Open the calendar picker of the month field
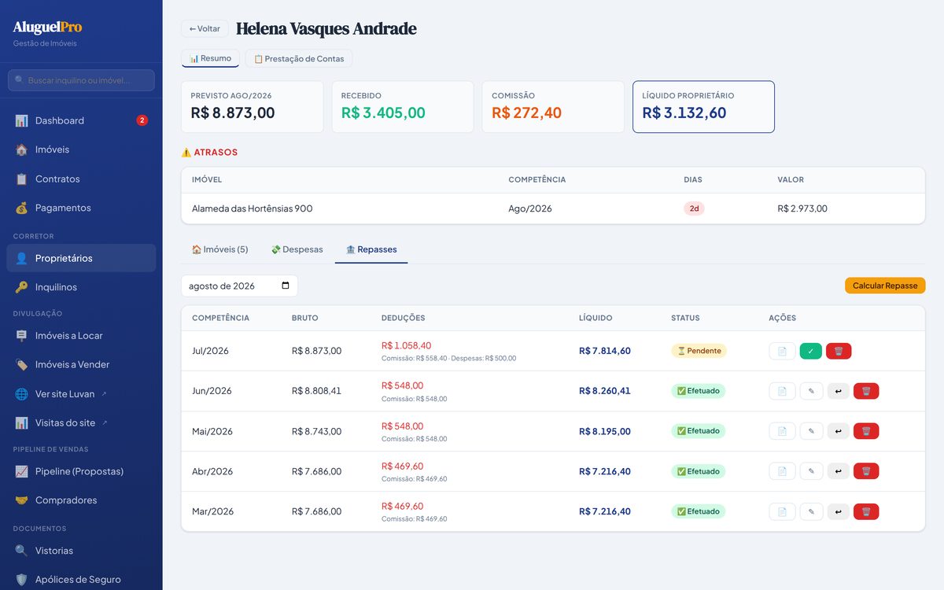Image resolution: width=944 pixels, height=590 pixels. pos(285,286)
